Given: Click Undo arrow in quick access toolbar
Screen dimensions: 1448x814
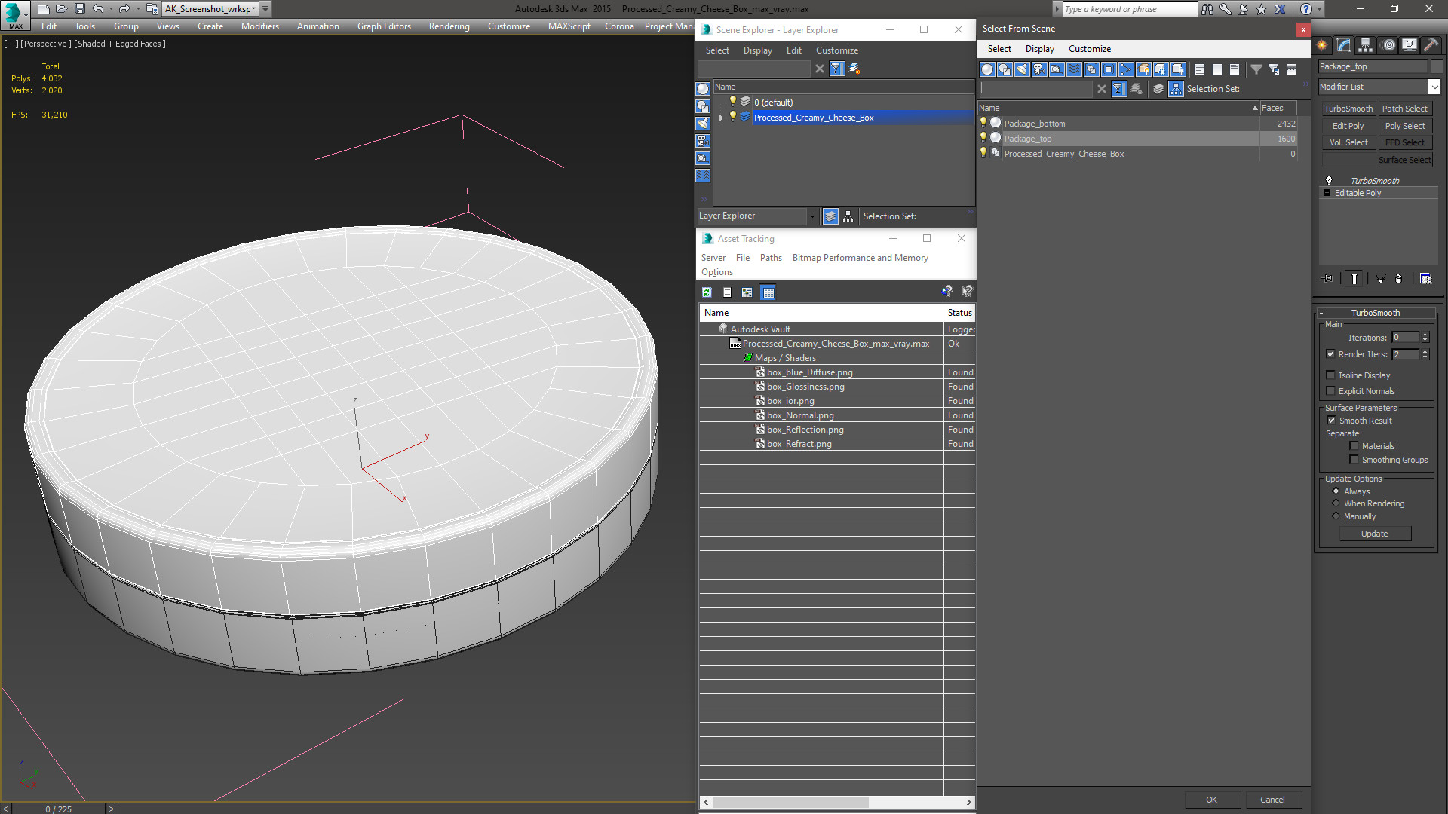Looking at the screenshot, I should [98, 9].
